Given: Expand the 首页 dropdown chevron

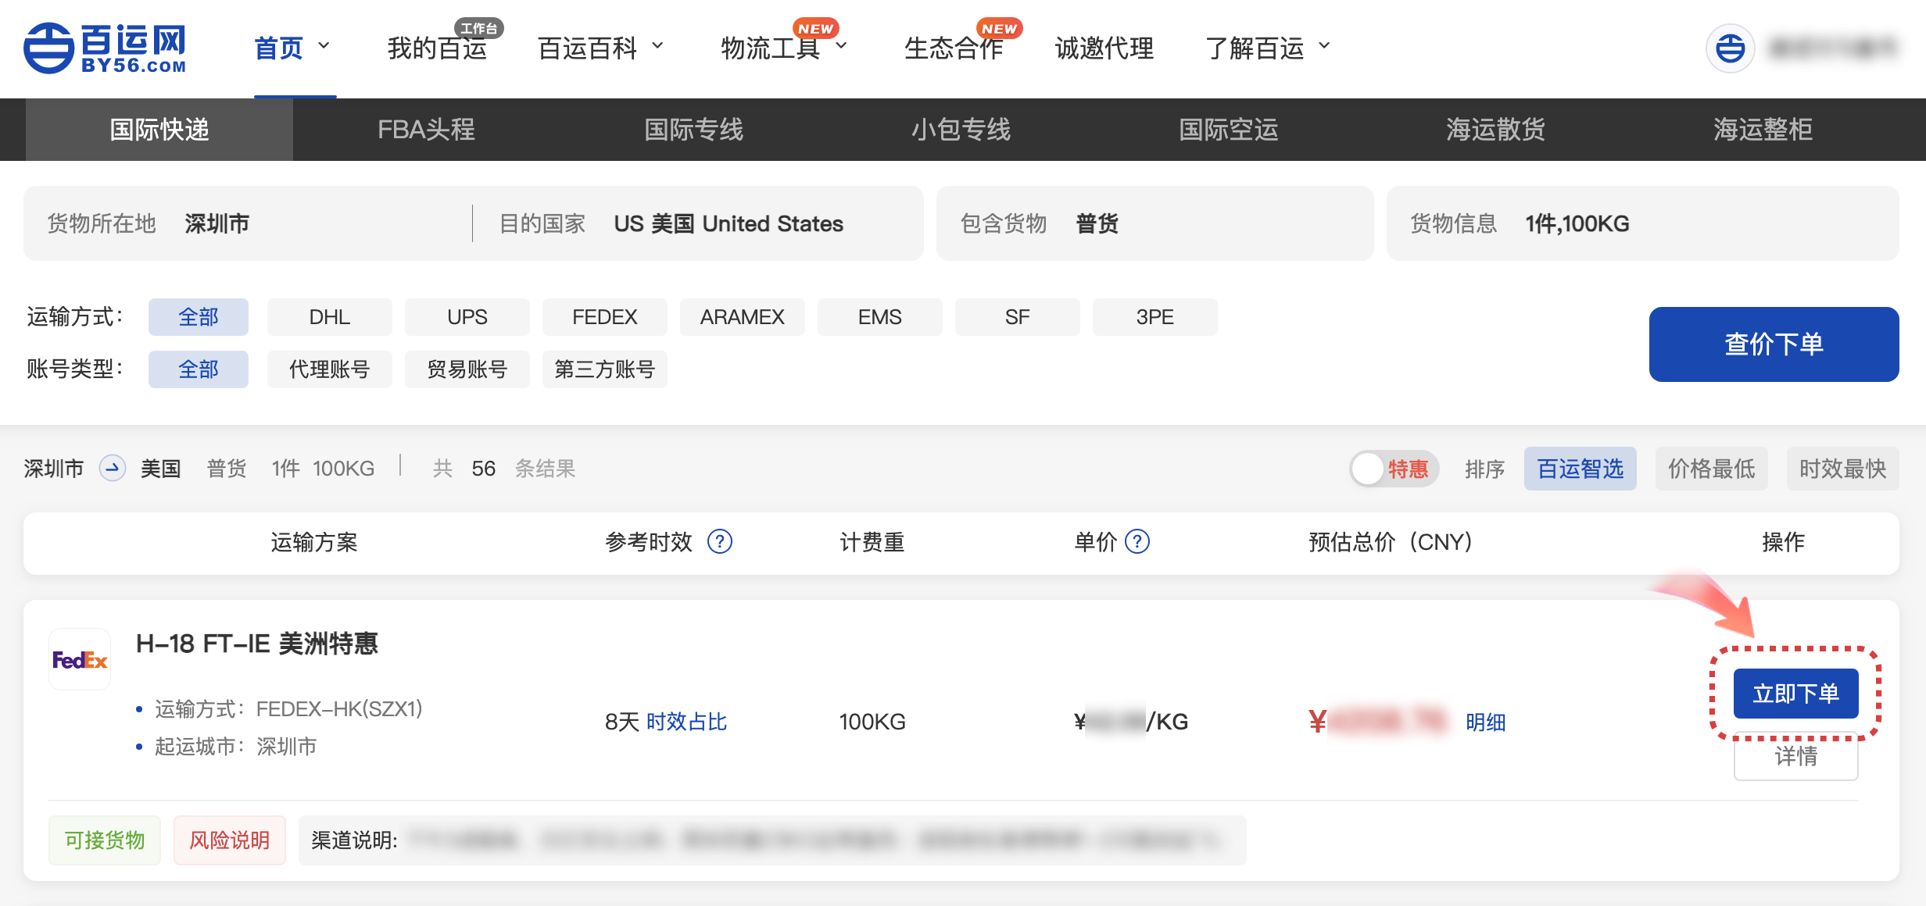Looking at the screenshot, I should (x=324, y=47).
